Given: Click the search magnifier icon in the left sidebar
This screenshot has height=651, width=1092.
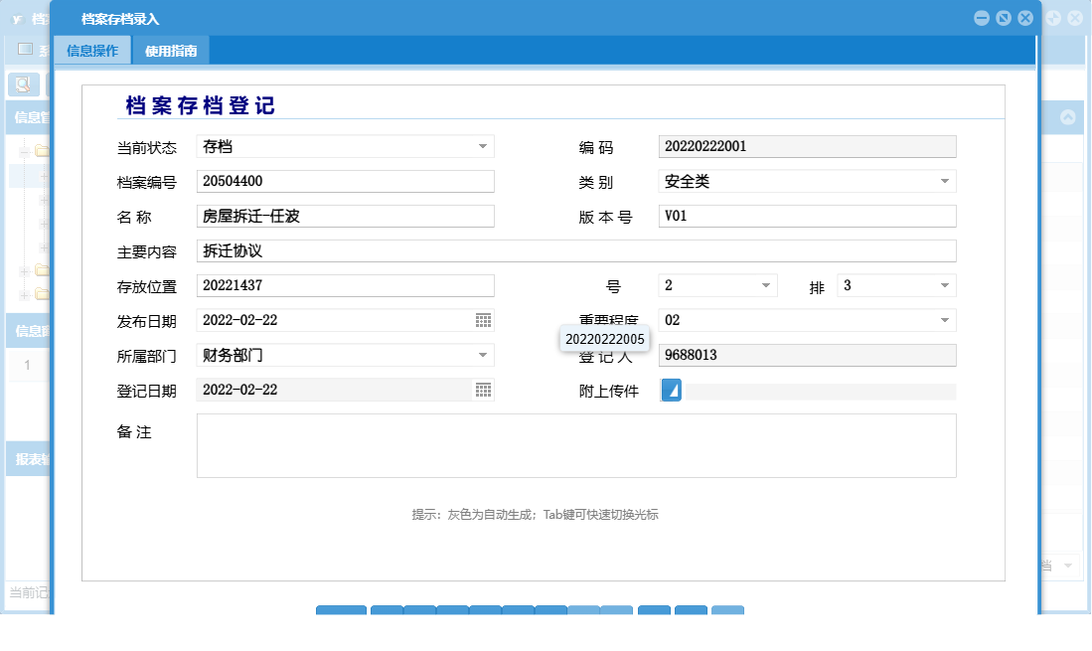Looking at the screenshot, I should [x=25, y=82].
